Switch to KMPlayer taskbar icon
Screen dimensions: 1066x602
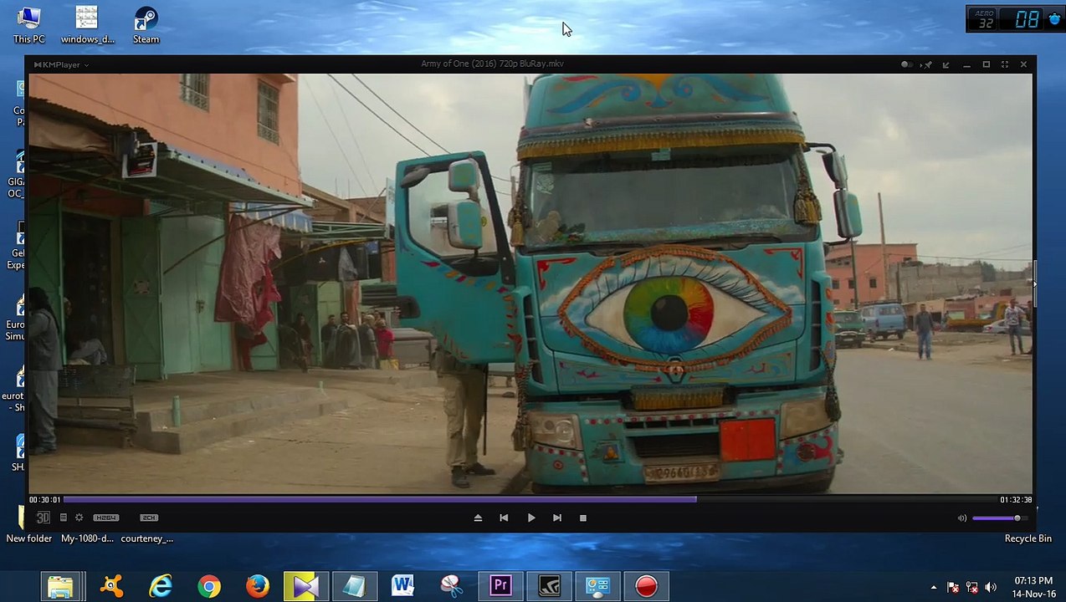click(x=305, y=586)
